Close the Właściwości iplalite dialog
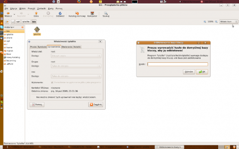The height and width of the screenshot is (149, 239). (x=100, y=42)
